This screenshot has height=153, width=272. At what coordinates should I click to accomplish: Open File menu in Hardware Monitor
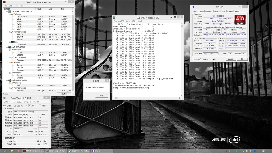pos(5,6)
